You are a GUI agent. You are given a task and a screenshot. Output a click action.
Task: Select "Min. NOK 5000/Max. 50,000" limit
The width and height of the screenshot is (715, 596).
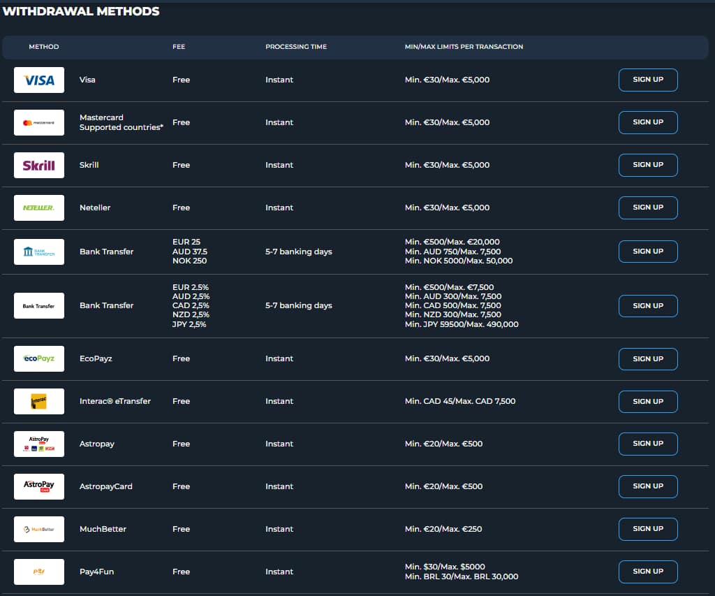pyautogui.click(x=459, y=261)
